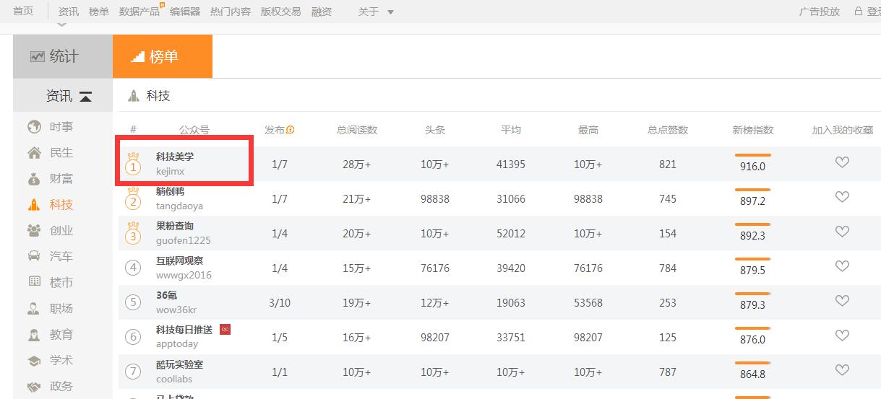Viewport: 881px width, 399px height.
Task: Favorite 科技美学 with heart icon
Action: (842, 162)
